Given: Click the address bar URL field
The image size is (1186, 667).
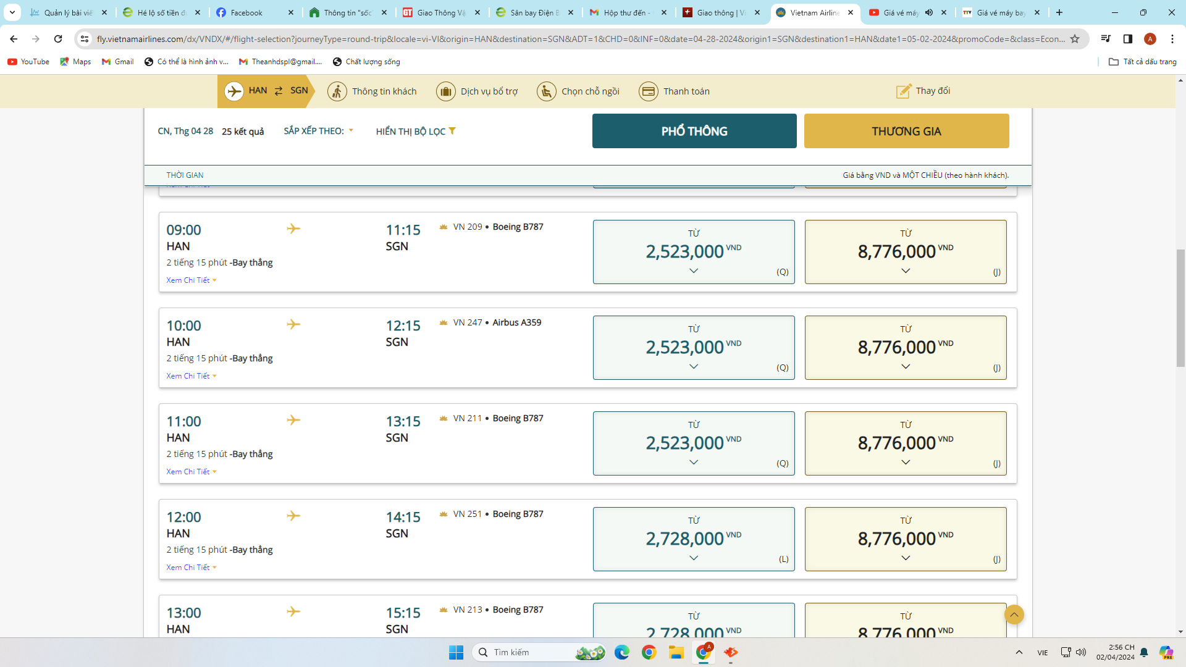Looking at the screenshot, I should pos(581,39).
